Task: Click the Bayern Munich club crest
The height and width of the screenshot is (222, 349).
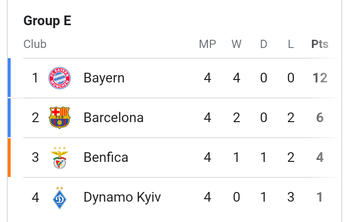Action: 60,78
